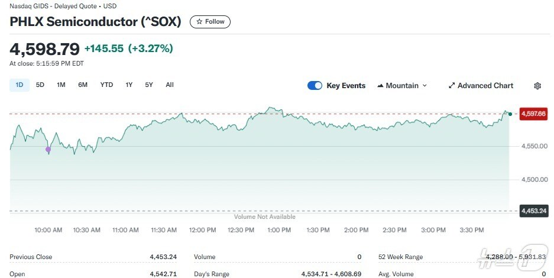Screen dimensions: 554x278
Task: Toggle the Key Events switch off
Action: point(315,86)
